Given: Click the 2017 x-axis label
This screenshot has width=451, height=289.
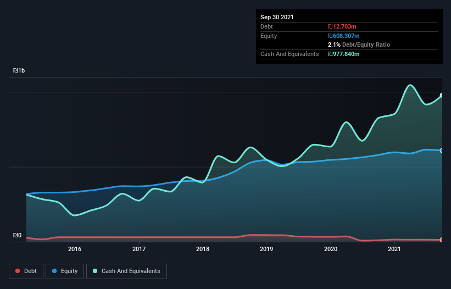Looking at the screenshot, I should 139,249.
